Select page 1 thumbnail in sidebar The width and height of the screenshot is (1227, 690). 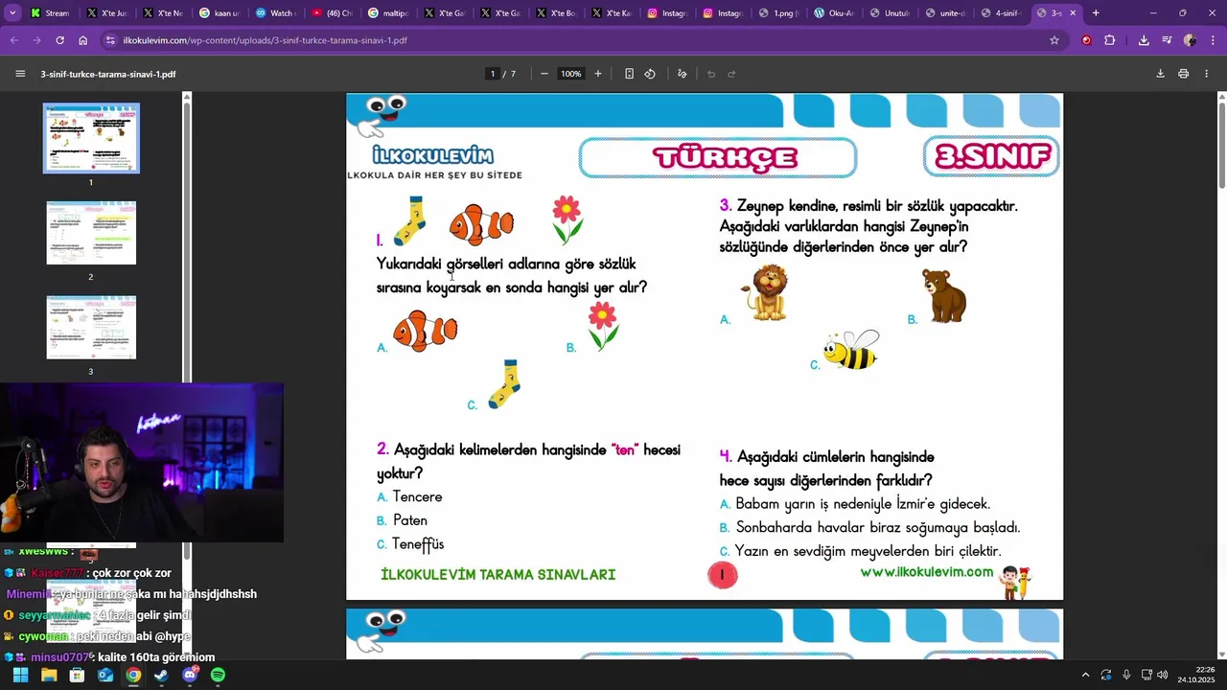(x=91, y=138)
